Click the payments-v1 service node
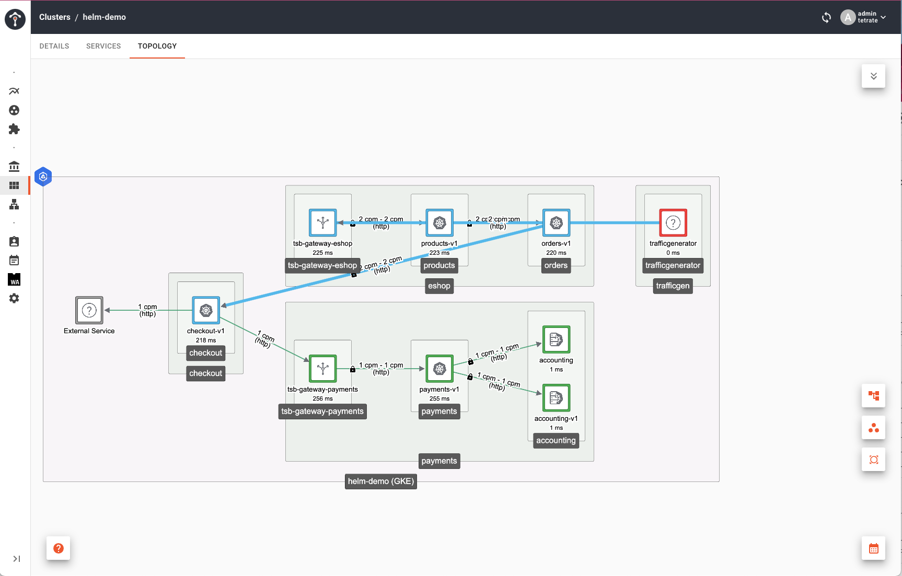This screenshot has height=576, width=902. (x=440, y=369)
